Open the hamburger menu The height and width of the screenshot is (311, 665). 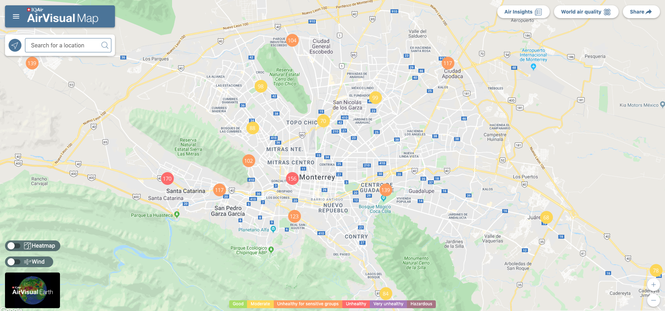pyautogui.click(x=16, y=16)
